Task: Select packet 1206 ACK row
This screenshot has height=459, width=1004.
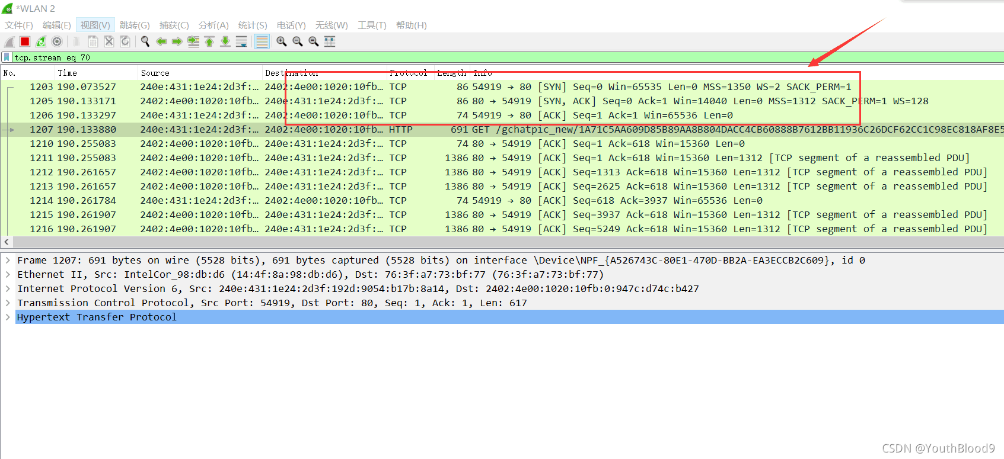Action: tap(502, 115)
